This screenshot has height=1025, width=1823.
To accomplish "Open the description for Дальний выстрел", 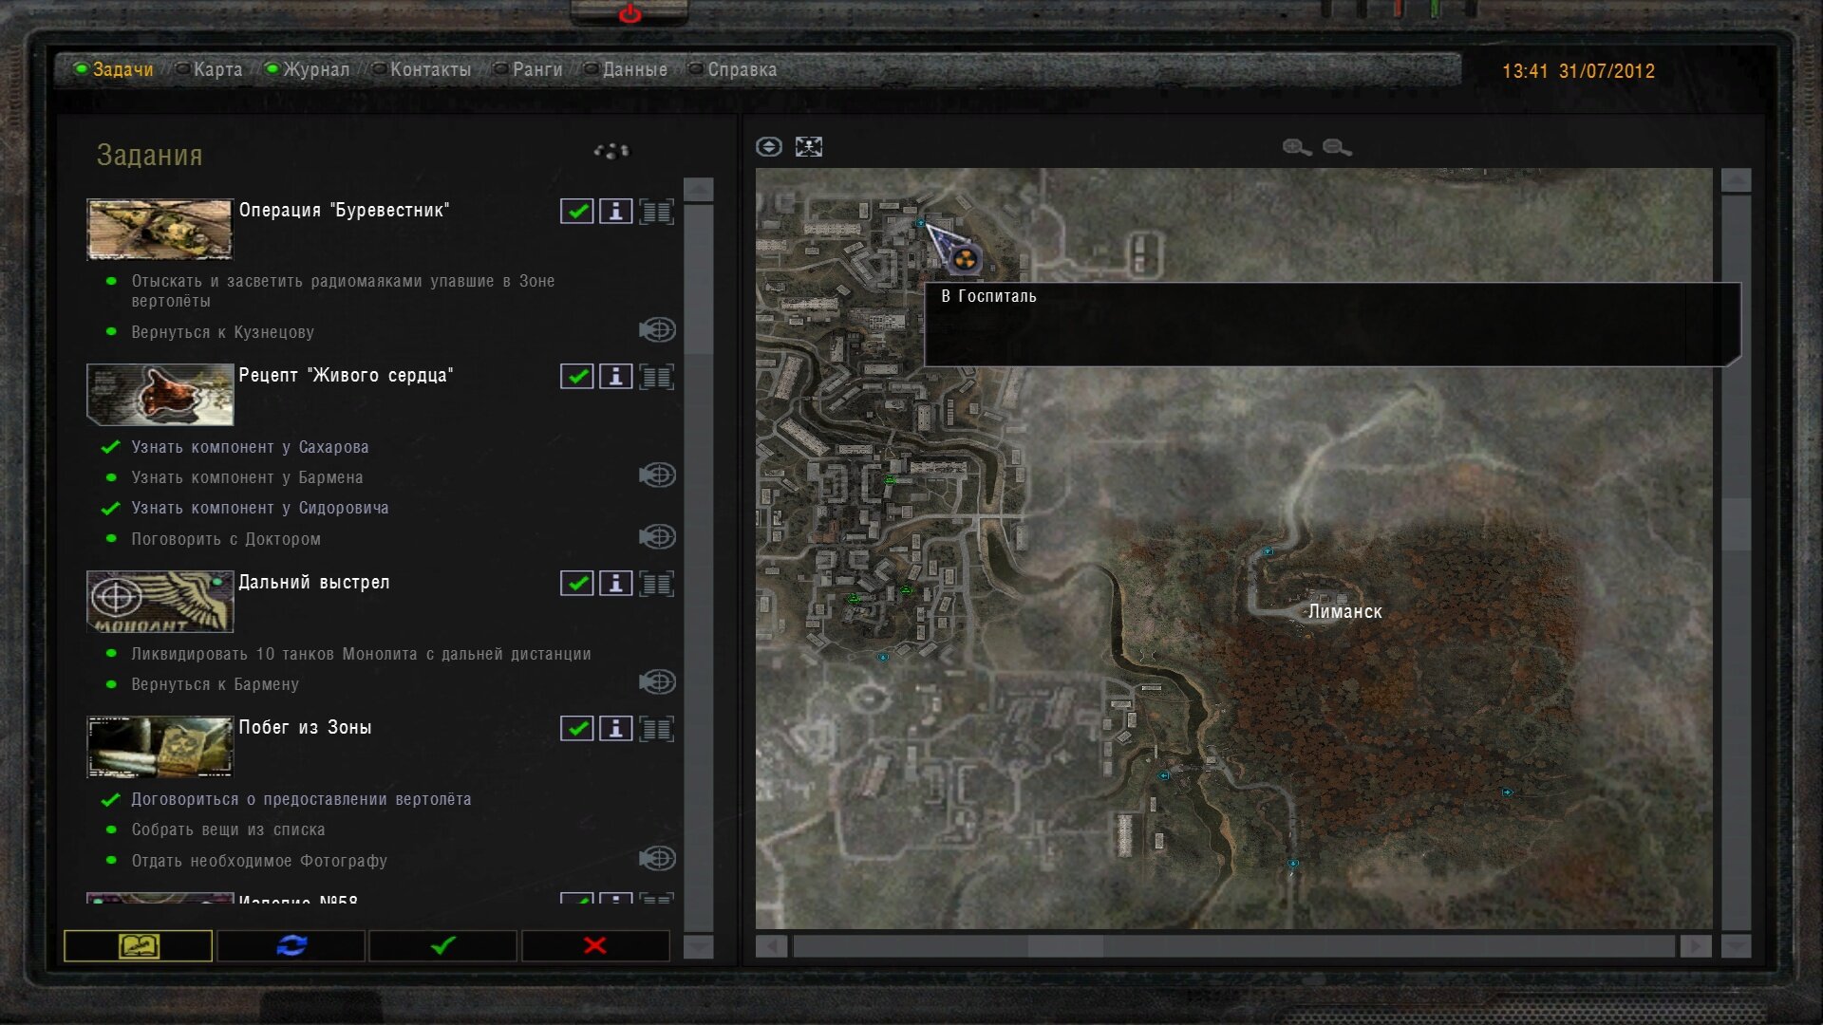I will click(615, 584).
